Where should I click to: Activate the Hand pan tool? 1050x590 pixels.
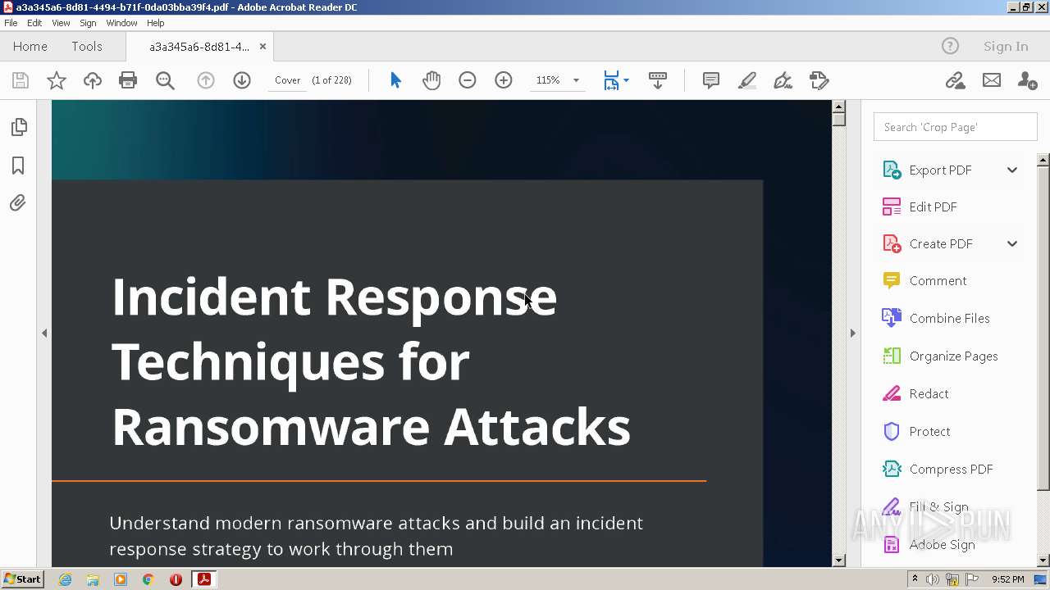[431, 80]
